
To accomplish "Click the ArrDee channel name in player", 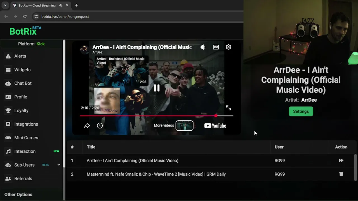I will point(97,52).
